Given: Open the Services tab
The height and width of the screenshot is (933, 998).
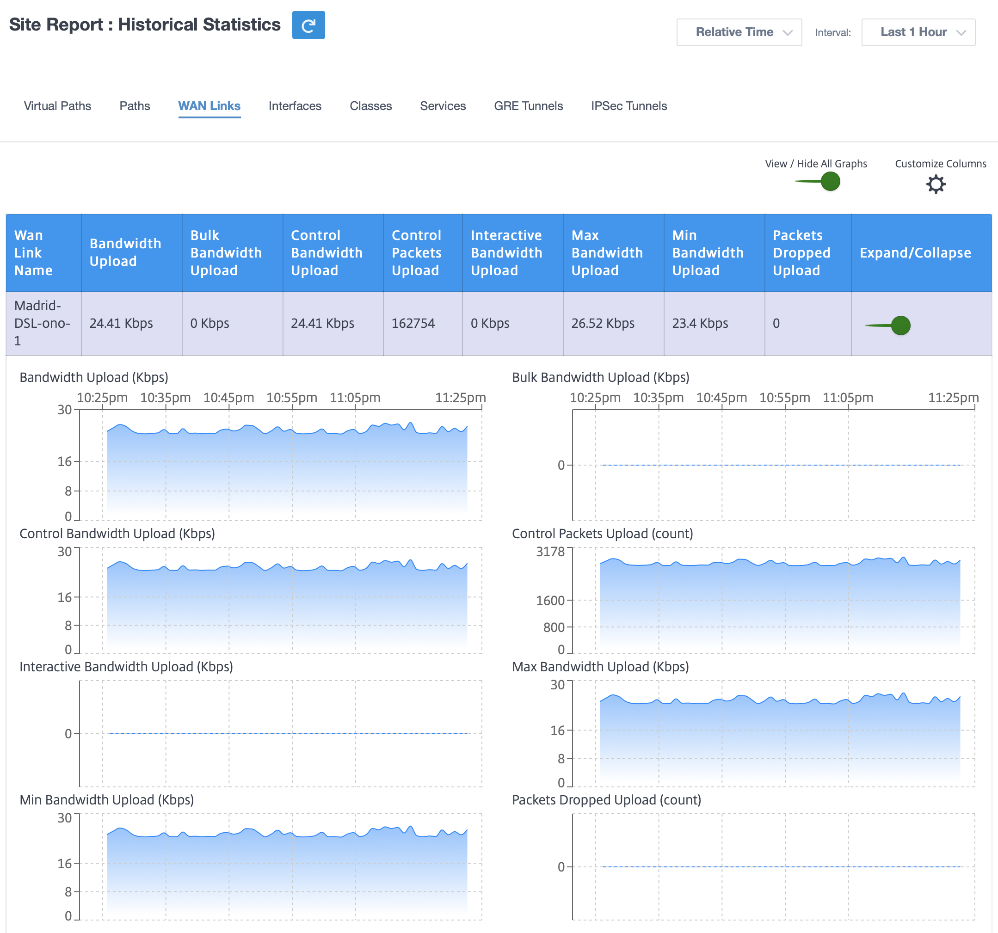Looking at the screenshot, I should 443,106.
